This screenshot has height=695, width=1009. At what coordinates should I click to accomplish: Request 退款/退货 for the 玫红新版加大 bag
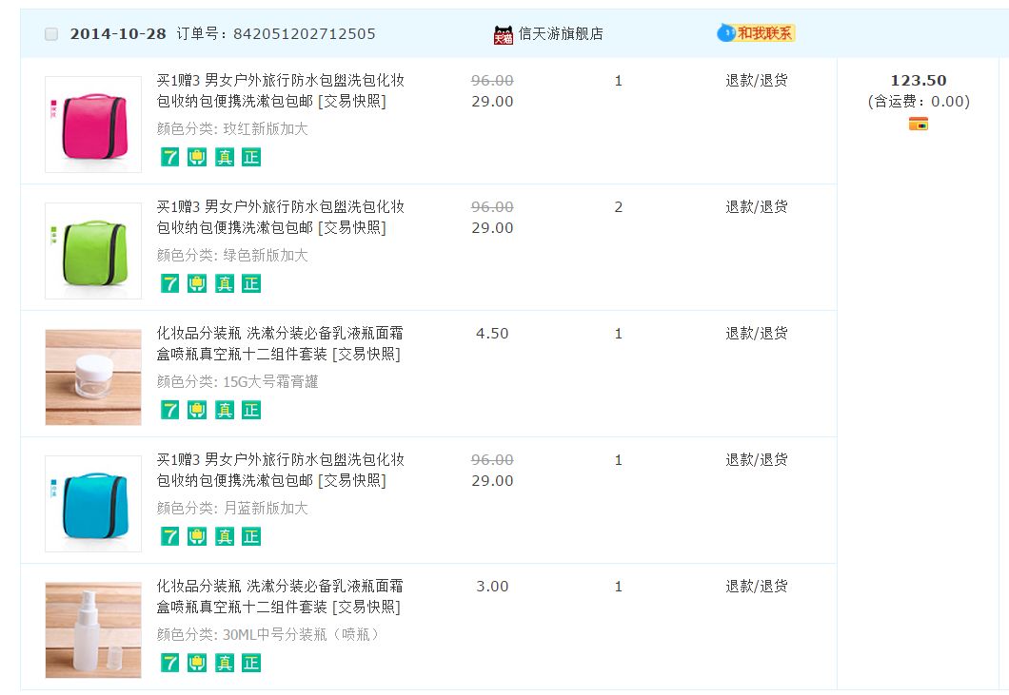point(756,81)
